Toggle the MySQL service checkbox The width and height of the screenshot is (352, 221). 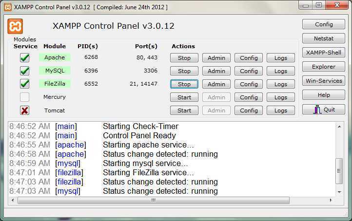coord(24,71)
